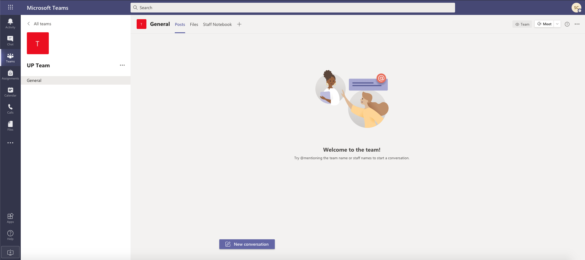The image size is (585, 260).
Task: Expand the Meet dropdown arrow
Action: [x=557, y=24]
